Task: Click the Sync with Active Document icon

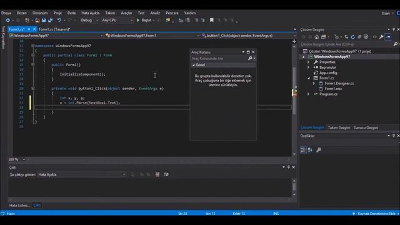Action: pyautogui.click(x=346, y=37)
